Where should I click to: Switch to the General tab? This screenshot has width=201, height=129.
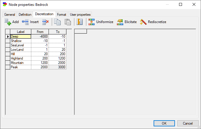(x=10, y=15)
